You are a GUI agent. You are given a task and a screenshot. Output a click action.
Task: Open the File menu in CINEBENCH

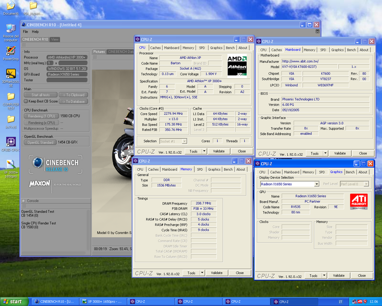25,31
